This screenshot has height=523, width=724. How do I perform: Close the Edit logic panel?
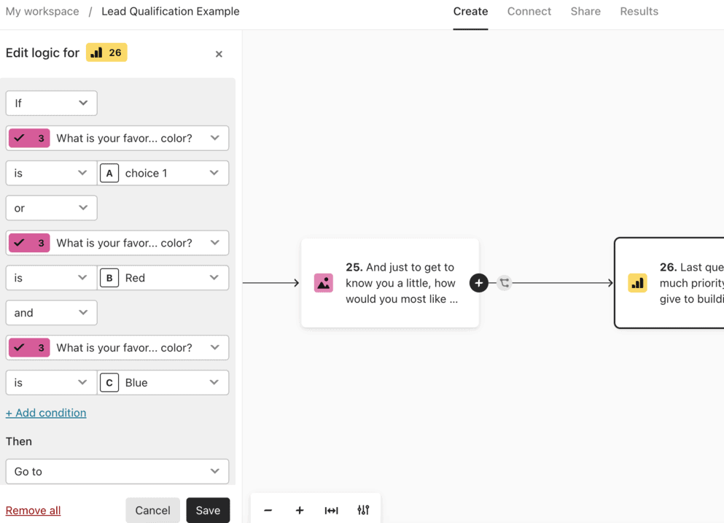(x=219, y=54)
